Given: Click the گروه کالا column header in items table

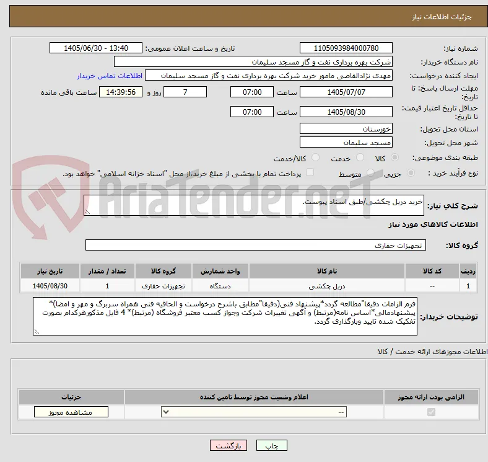Looking at the screenshot, I should coord(163,271).
